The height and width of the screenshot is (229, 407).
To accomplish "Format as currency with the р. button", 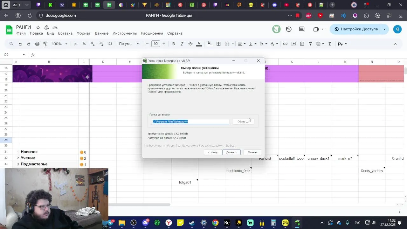I will (76, 44).
